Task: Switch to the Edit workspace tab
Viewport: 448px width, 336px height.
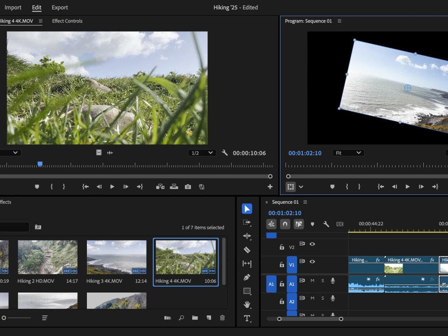Action: (37, 8)
